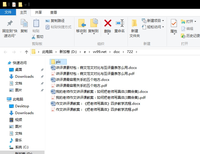The width and height of the screenshot is (200, 154).
Task: Select 我的老师作文讲评课教案 docx file
Action: pyautogui.click(x=99, y=92)
